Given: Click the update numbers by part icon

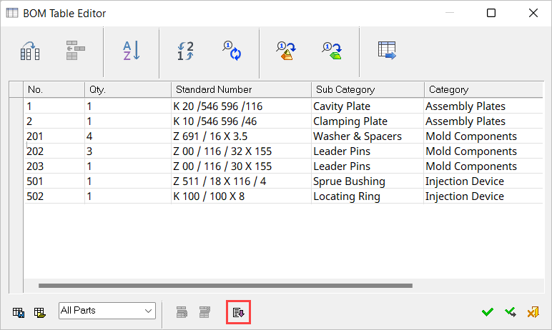Looking at the screenshot, I should [332, 51].
